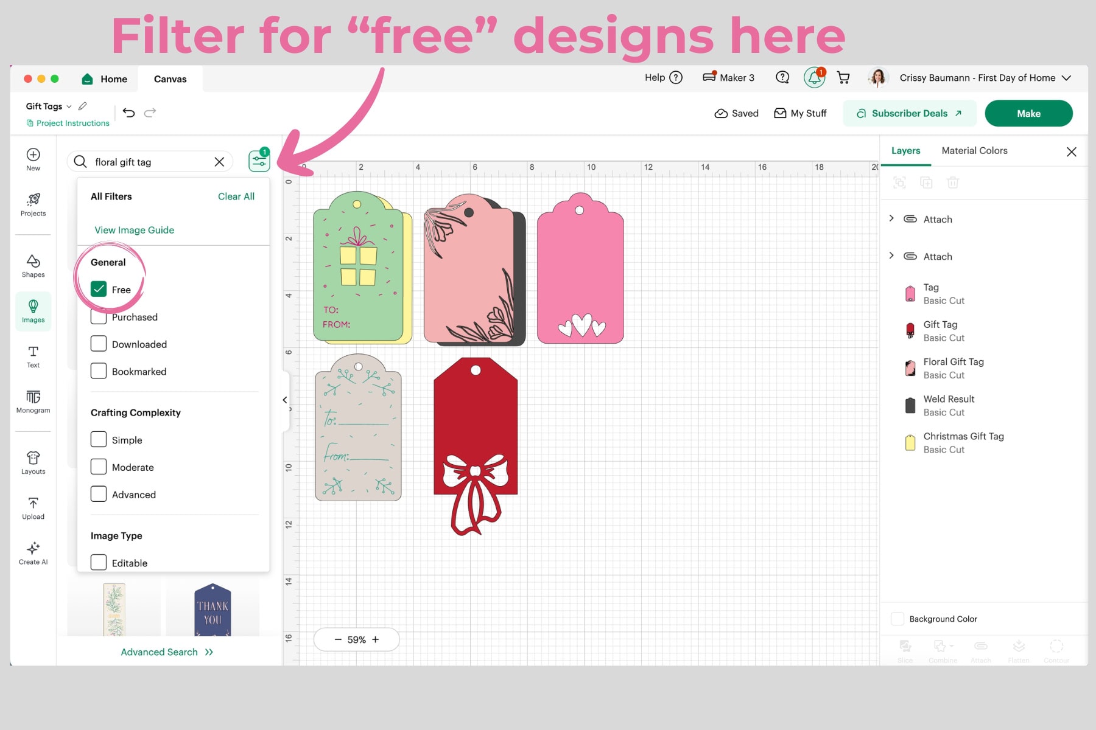Collapse the images side panel arrow
This screenshot has width=1096, height=730.
[284, 400]
